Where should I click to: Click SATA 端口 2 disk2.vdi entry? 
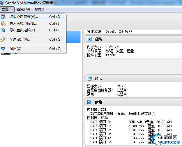(131, 130)
